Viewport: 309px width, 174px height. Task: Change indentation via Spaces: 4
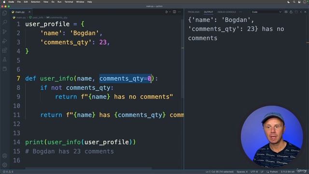click(242, 172)
